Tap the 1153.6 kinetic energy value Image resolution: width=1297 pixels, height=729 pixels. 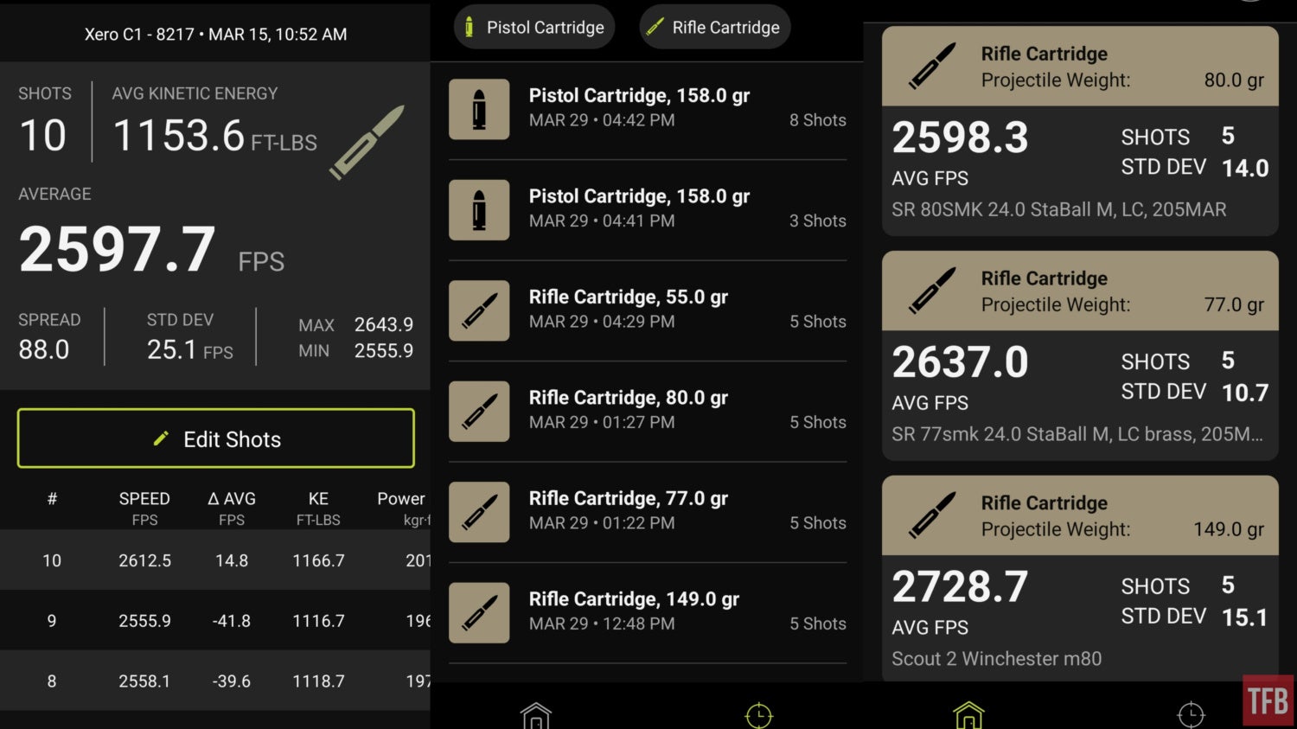coord(179,136)
